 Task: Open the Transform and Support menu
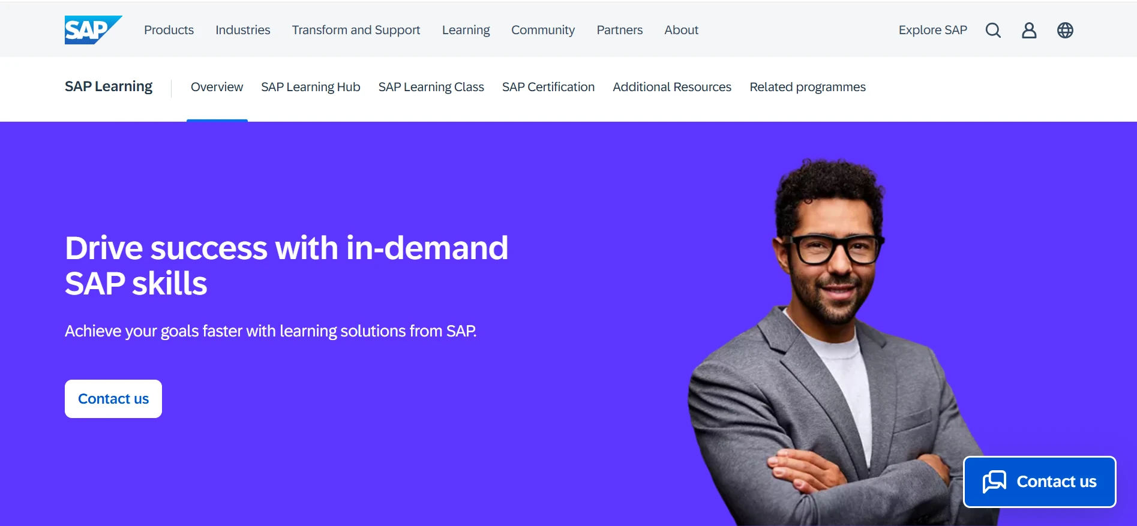tap(356, 30)
